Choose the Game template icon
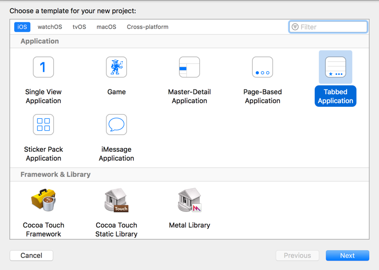The image size is (379, 270). [x=116, y=67]
